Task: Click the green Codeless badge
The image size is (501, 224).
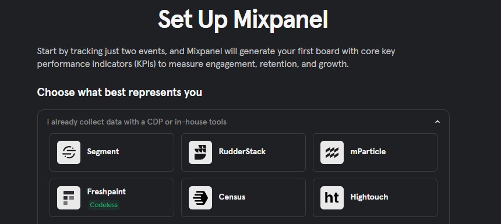Action: point(104,205)
